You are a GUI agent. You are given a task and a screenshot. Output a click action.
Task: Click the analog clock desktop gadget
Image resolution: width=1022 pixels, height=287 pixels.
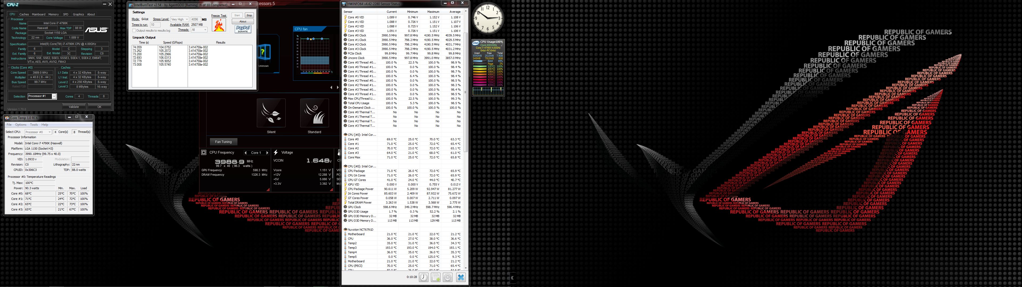coord(488,18)
